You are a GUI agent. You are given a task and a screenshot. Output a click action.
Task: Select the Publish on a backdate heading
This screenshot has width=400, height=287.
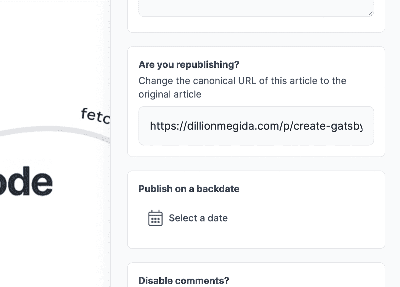(x=189, y=189)
